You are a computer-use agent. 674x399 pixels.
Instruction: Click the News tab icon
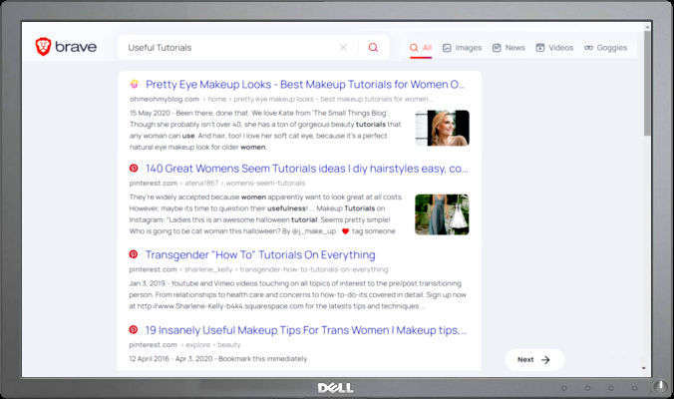coord(495,47)
